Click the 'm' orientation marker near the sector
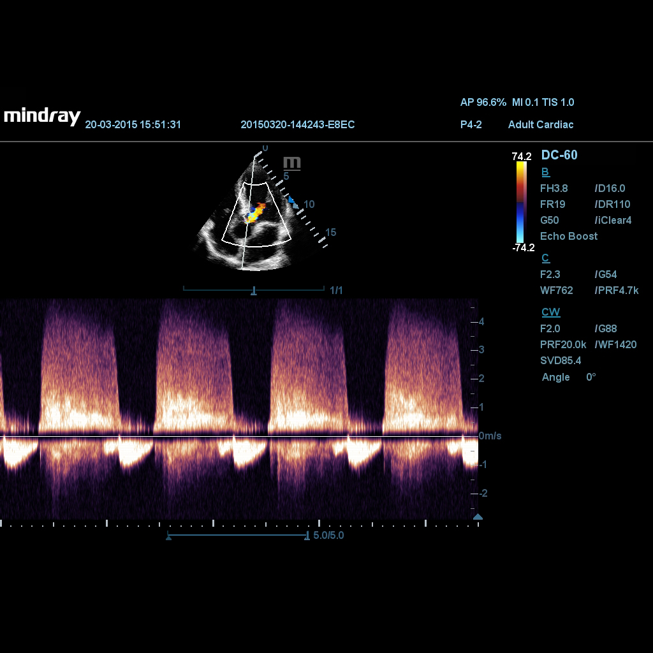 (291, 163)
